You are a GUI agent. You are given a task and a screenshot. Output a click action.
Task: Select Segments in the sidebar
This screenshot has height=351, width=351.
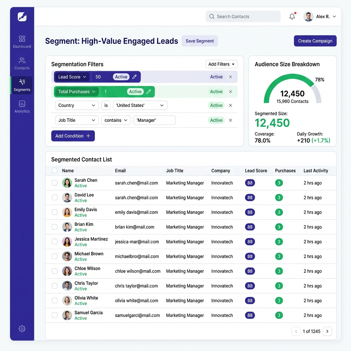point(22,85)
